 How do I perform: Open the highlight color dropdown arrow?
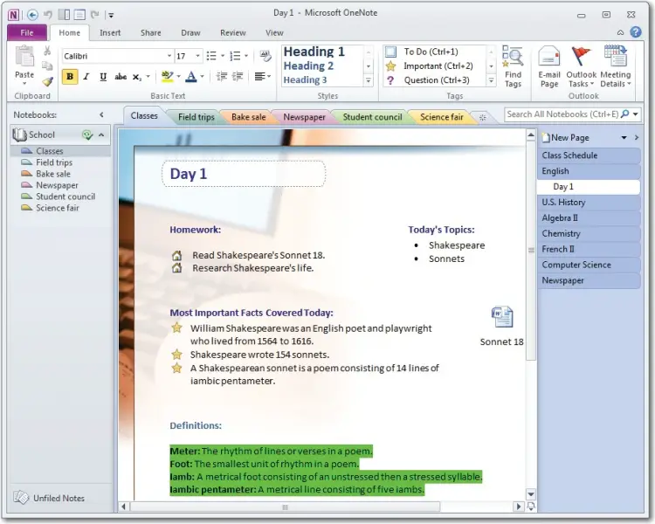[x=179, y=77]
